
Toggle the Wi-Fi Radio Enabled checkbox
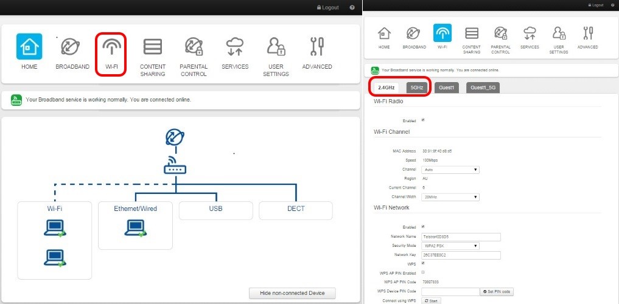(423, 120)
